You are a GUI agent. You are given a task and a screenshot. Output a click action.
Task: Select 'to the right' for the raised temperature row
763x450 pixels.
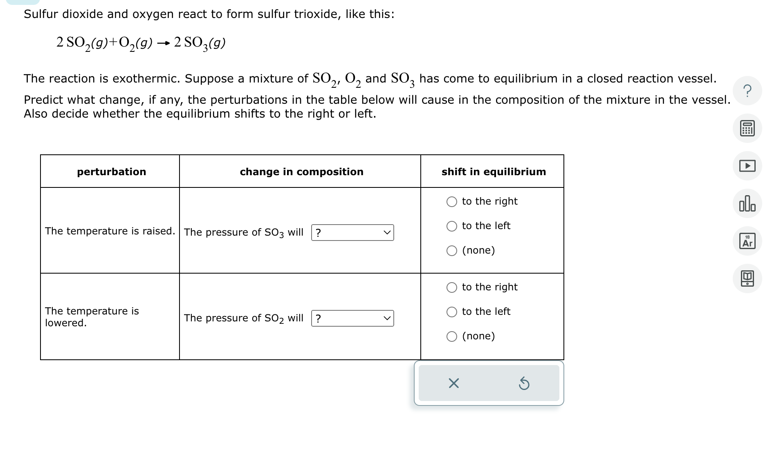pos(452,201)
